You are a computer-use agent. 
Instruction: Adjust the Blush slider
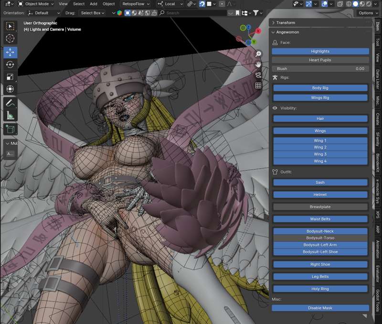coord(320,69)
